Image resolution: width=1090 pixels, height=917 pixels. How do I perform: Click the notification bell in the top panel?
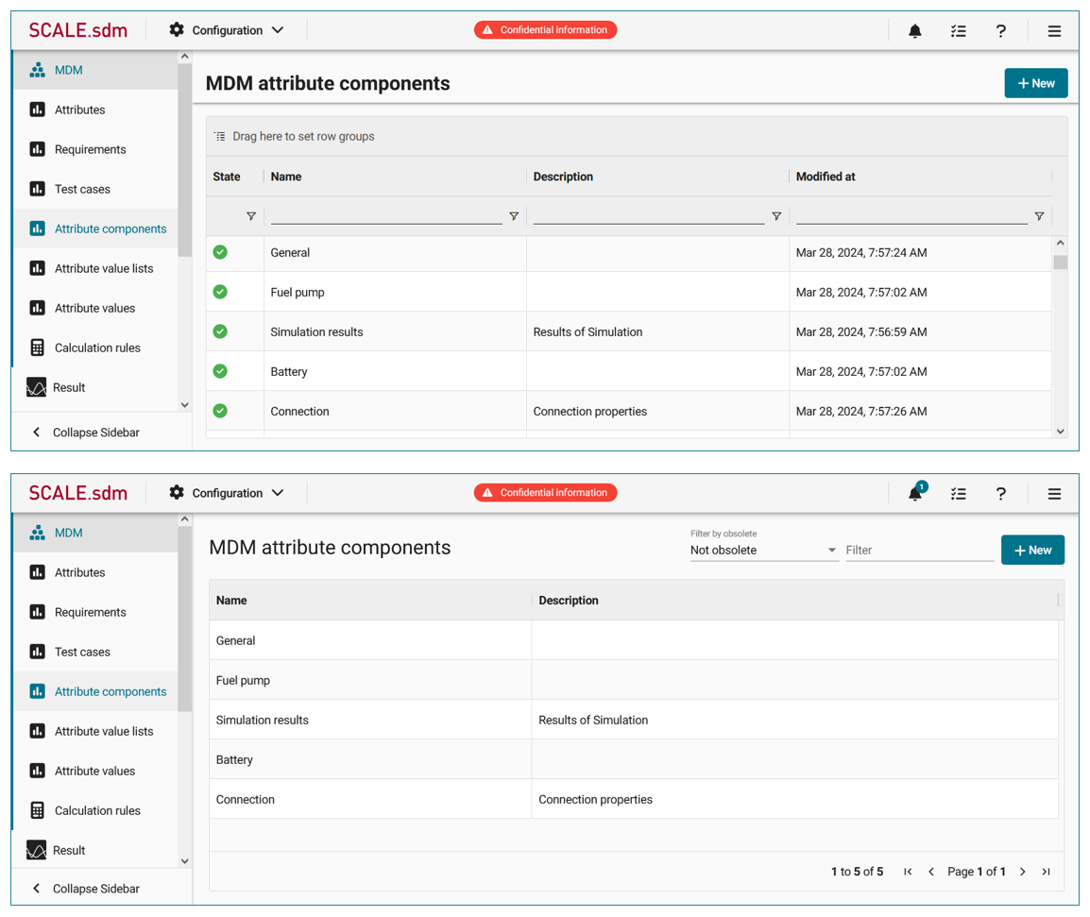[915, 30]
